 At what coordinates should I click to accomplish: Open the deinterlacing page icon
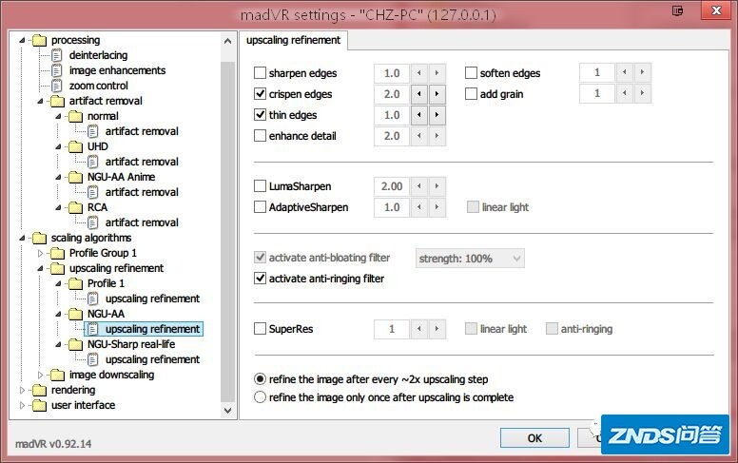tap(56, 55)
